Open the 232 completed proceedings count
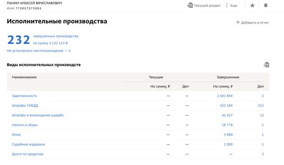This screenshot has width=284, height=165. (x=18, y=40)
